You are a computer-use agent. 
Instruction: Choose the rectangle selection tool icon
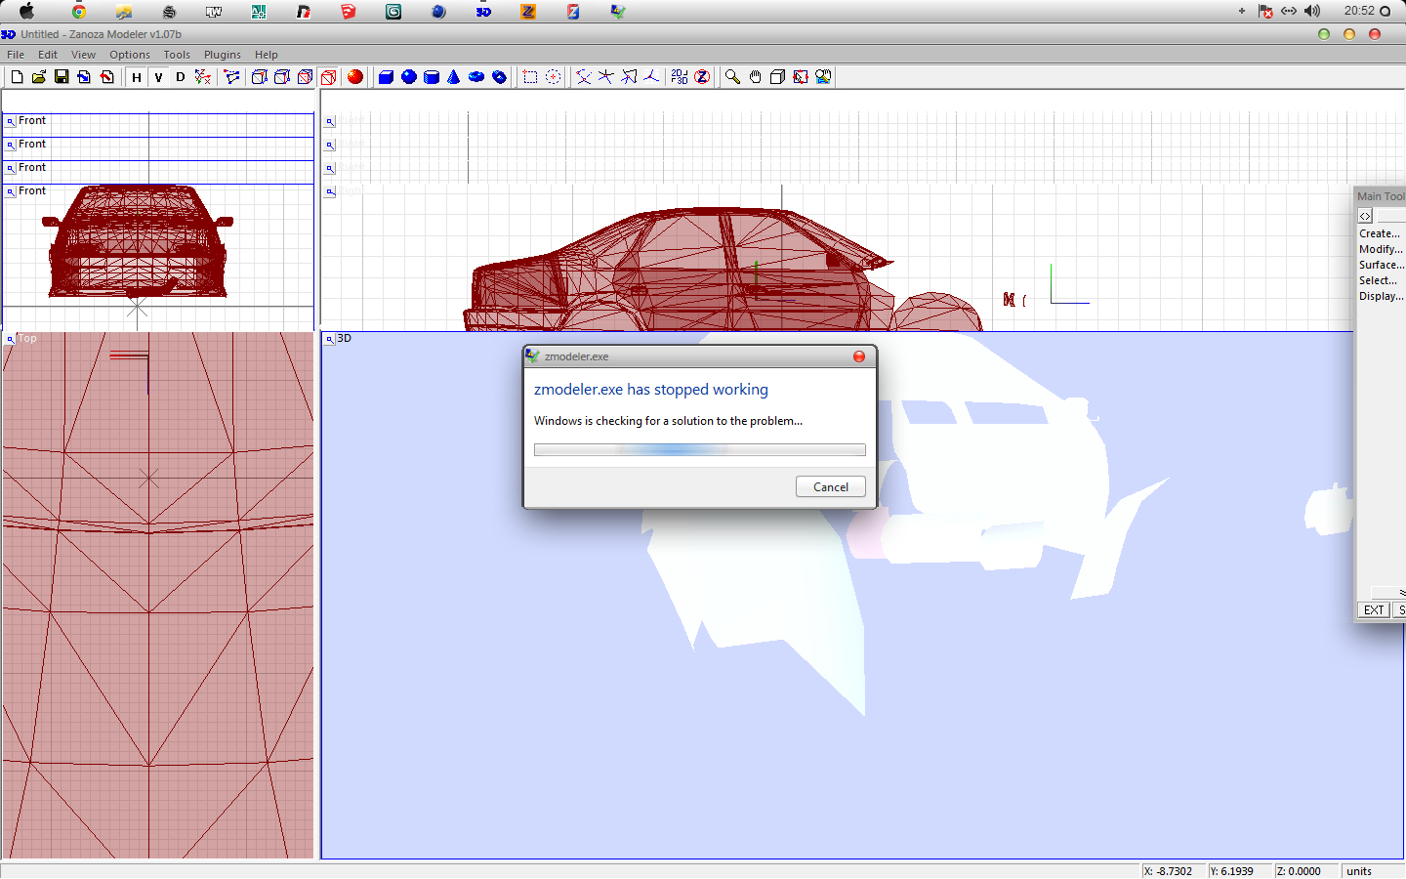(x=530, y=77)
